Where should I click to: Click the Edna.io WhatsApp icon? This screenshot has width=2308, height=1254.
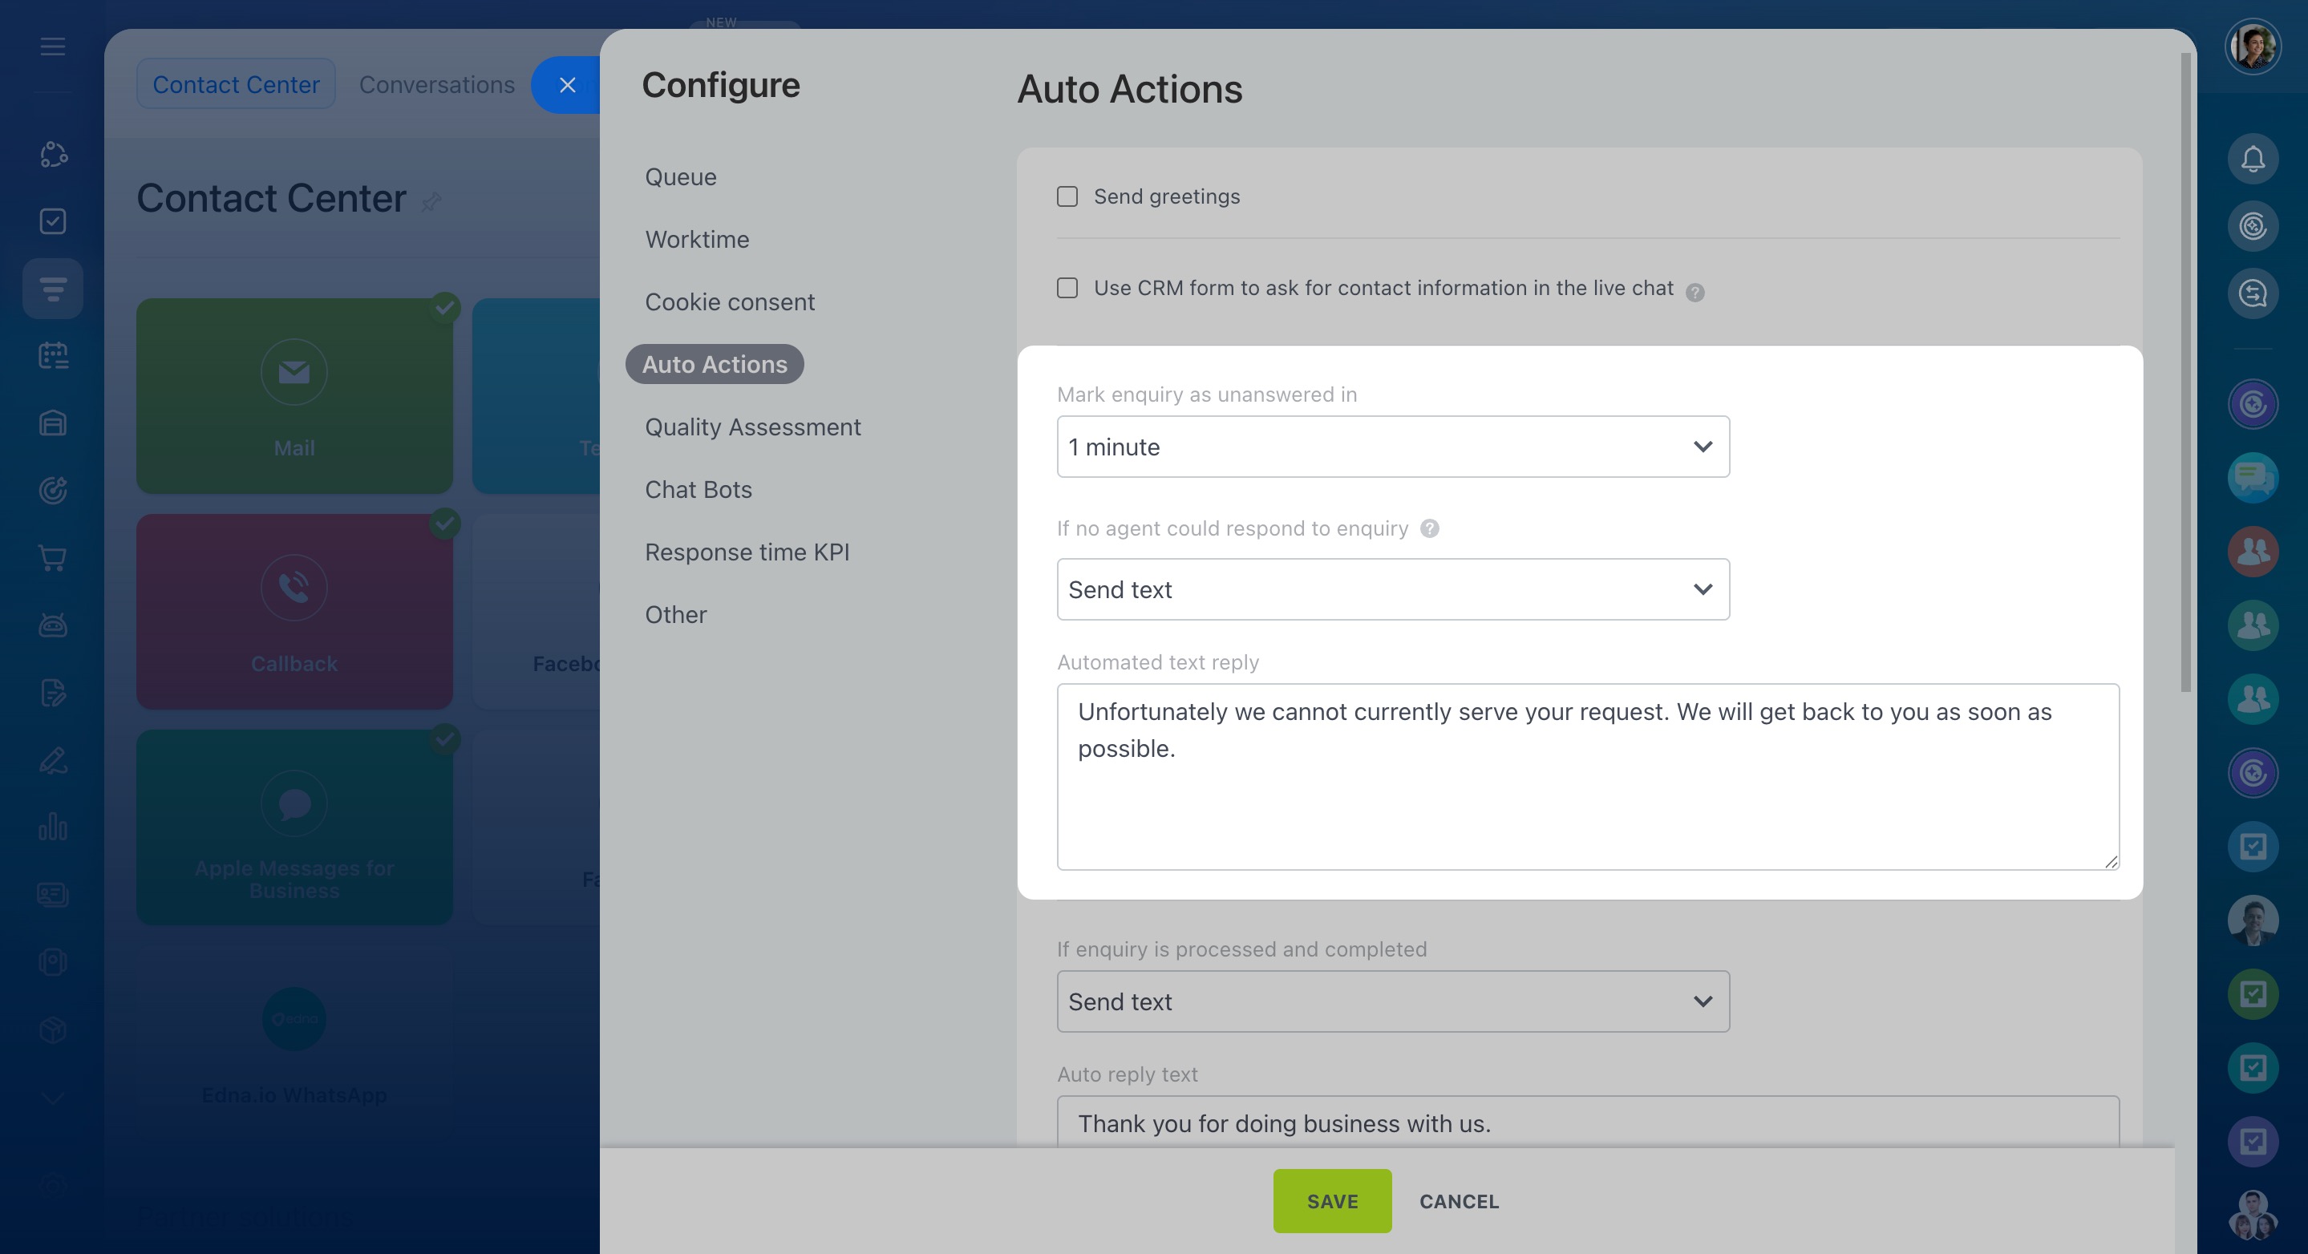point(294,1019)
